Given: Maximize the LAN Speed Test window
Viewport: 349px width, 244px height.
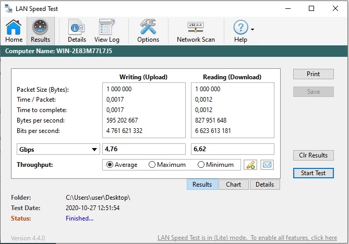Looking at the screenshot, I should tap(311, 9).
